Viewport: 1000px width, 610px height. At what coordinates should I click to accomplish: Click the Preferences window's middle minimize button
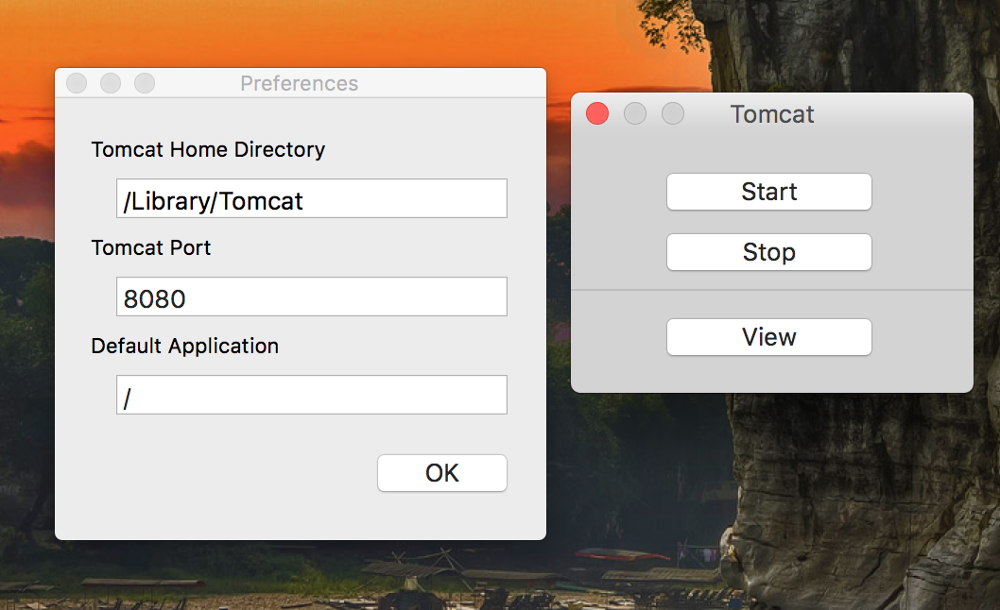(x=111, y=83)
